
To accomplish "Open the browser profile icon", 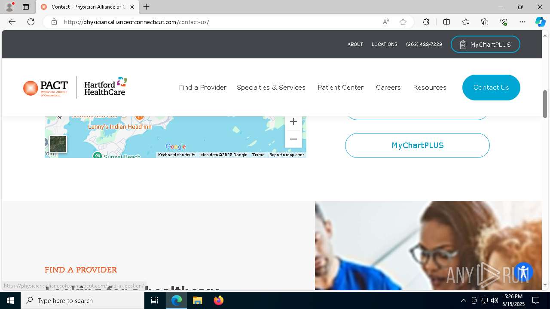I will click(x=9, y=7).
